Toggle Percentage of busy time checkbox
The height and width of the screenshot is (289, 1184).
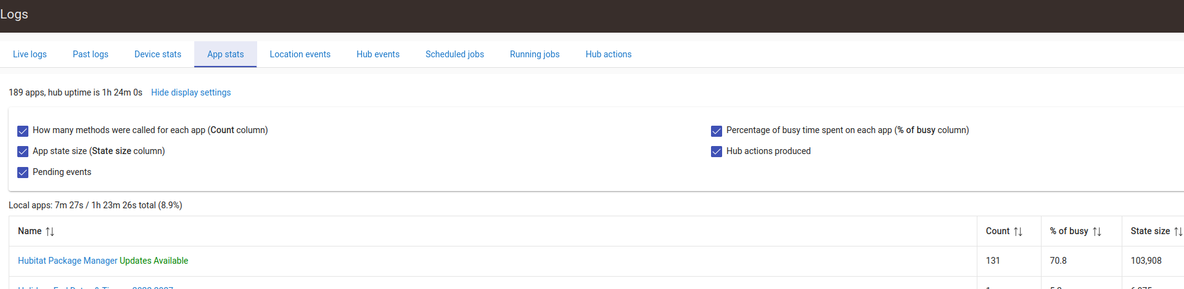[x=717, y=131]
